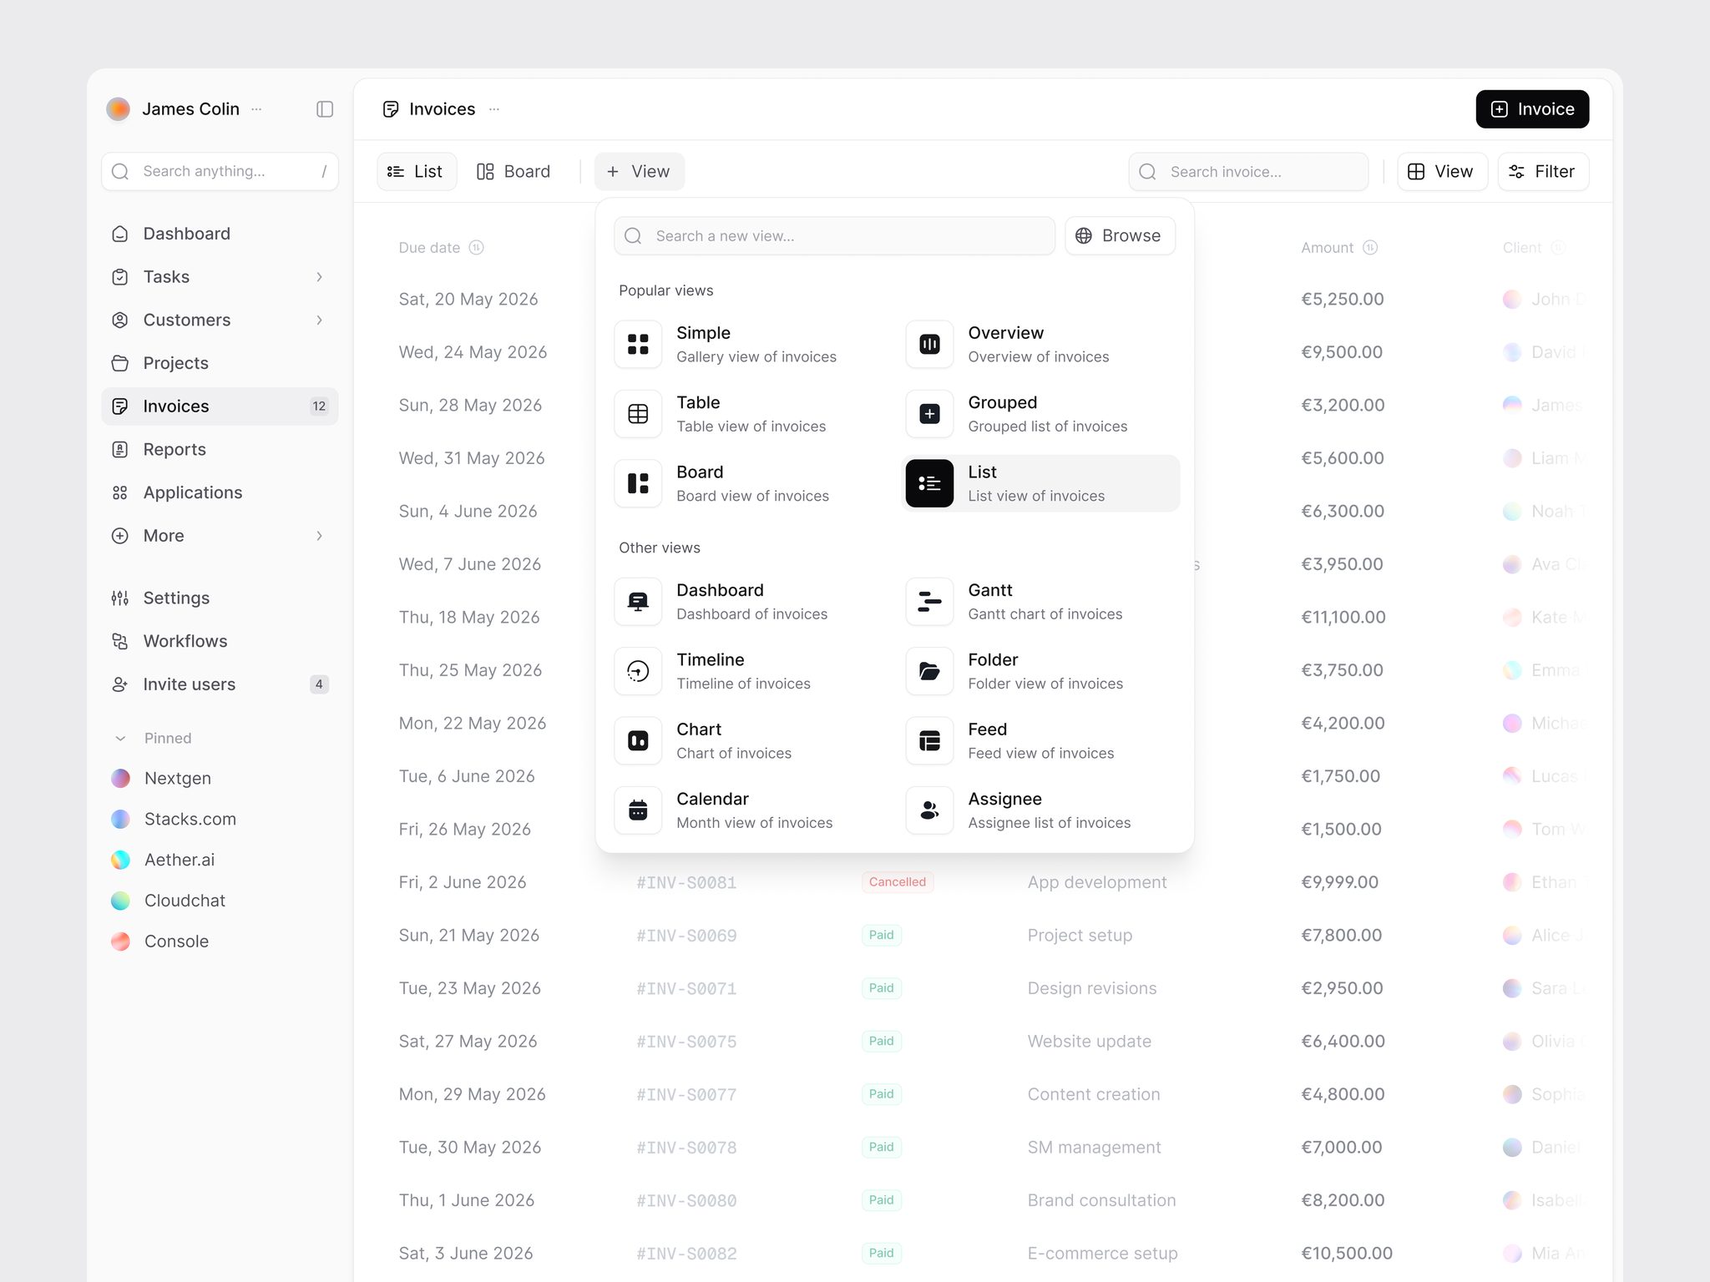Image resolution: width=1710 pixels, height=1282 pixels.
Task: Switch to the Board tab
Action: (x=513, y=172)
